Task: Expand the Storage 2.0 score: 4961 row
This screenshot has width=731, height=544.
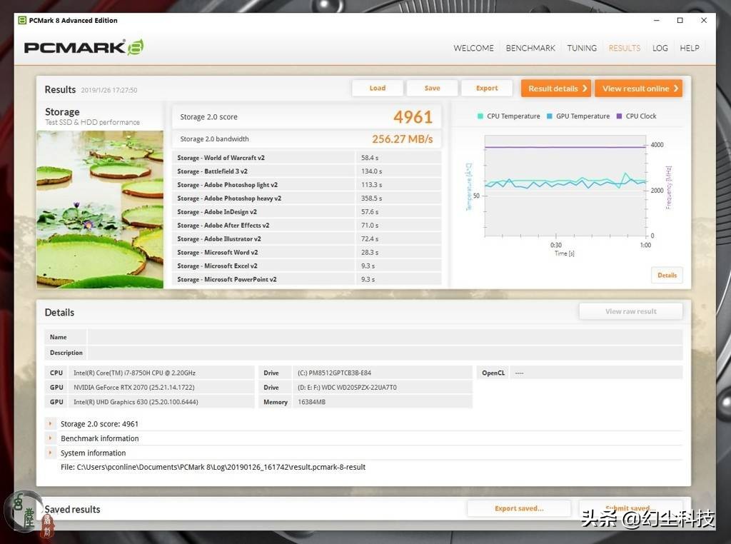Action: (51, 424)
